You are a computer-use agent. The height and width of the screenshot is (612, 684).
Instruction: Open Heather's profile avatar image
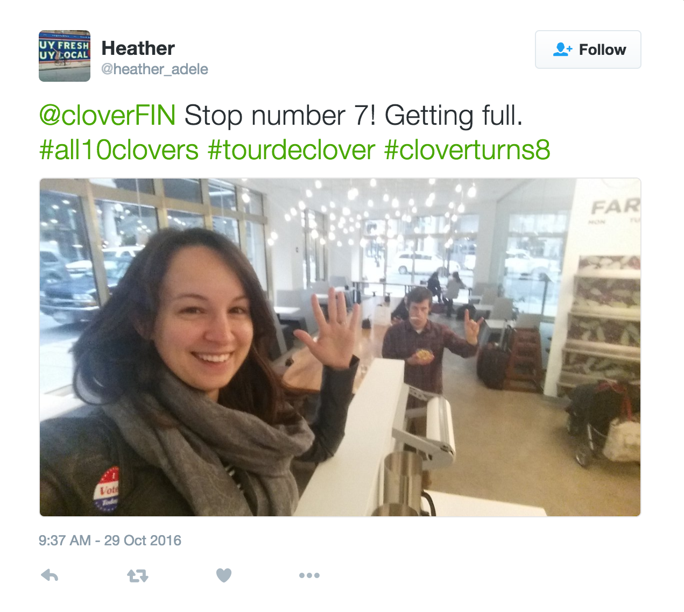pos(65,56)
